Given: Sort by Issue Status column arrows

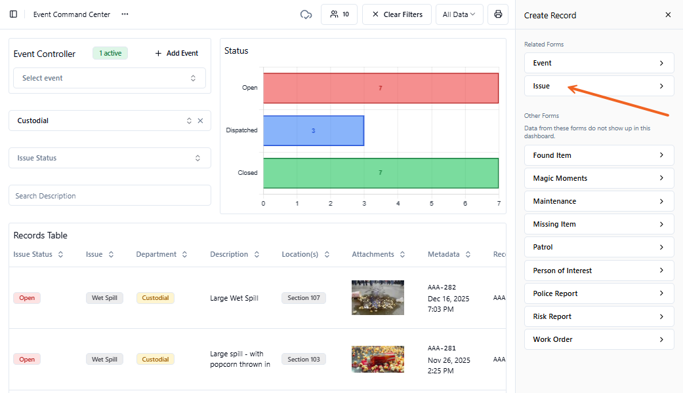Looking at the screenshot, I should tap(60, 254).
